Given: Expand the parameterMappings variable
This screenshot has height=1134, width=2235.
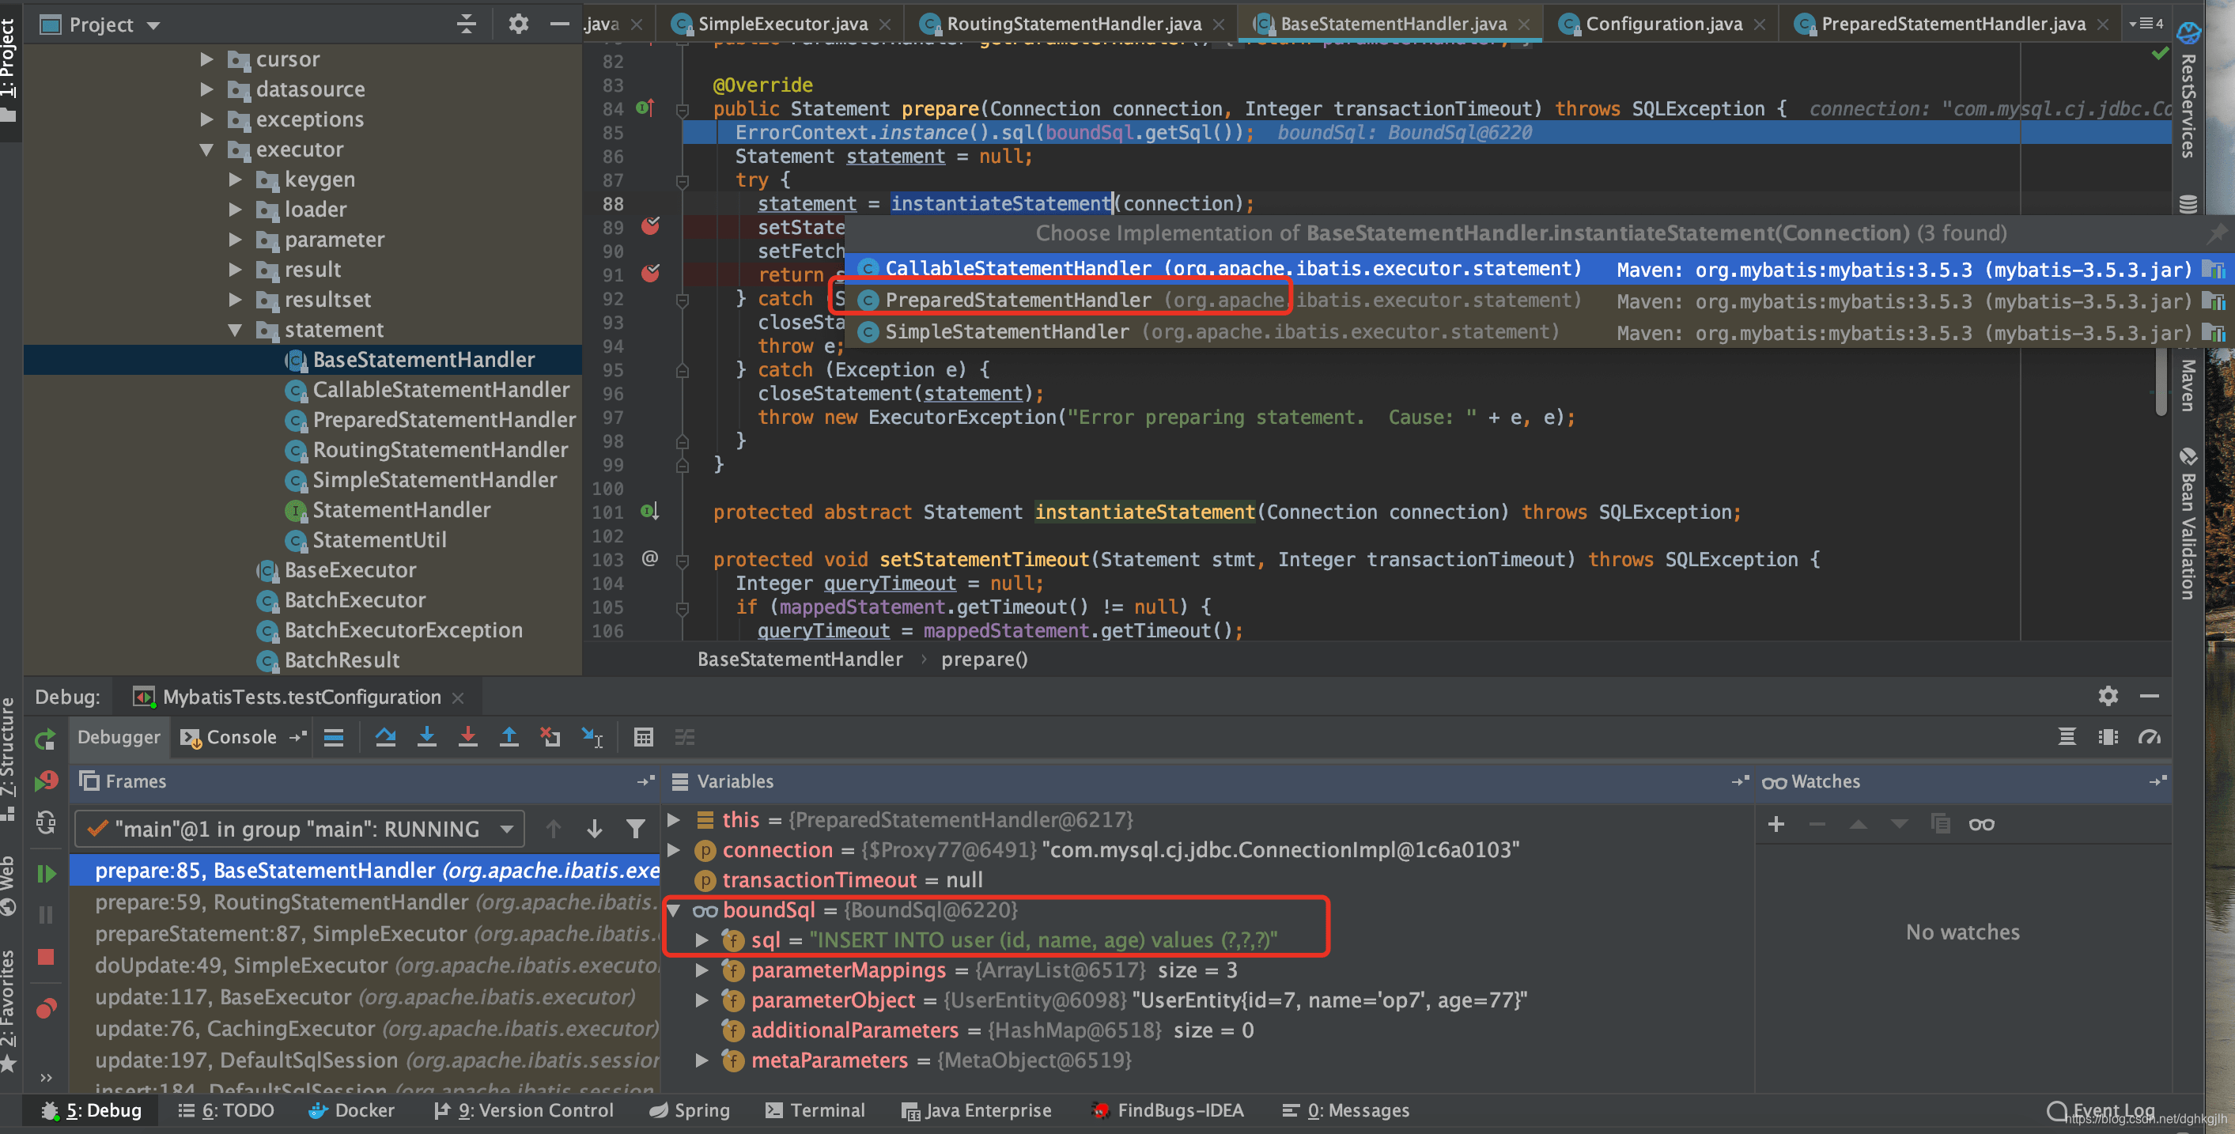Looking at the screenshot, I should click(703, 970).
